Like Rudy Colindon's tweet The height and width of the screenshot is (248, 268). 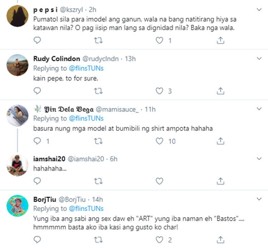coord(160,91)
